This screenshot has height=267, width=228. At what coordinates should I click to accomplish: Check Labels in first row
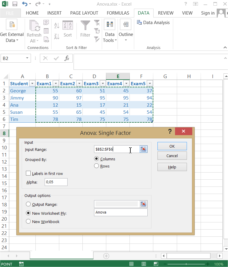point(28,173)
